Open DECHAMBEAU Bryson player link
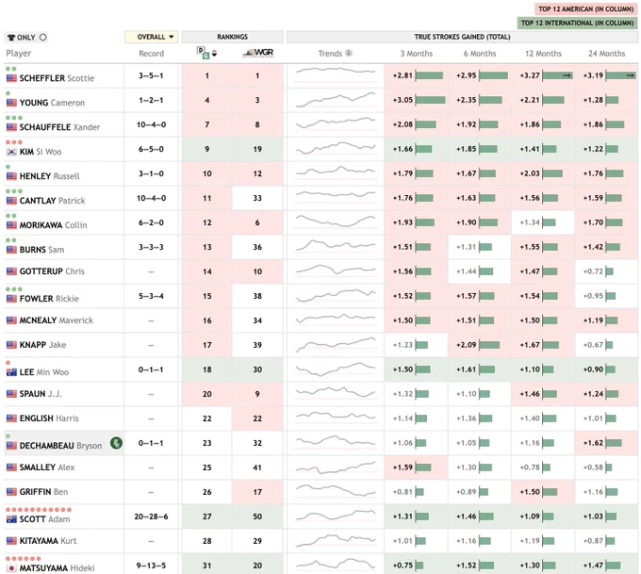Viewport: 641px width, 574px height. 60,446
